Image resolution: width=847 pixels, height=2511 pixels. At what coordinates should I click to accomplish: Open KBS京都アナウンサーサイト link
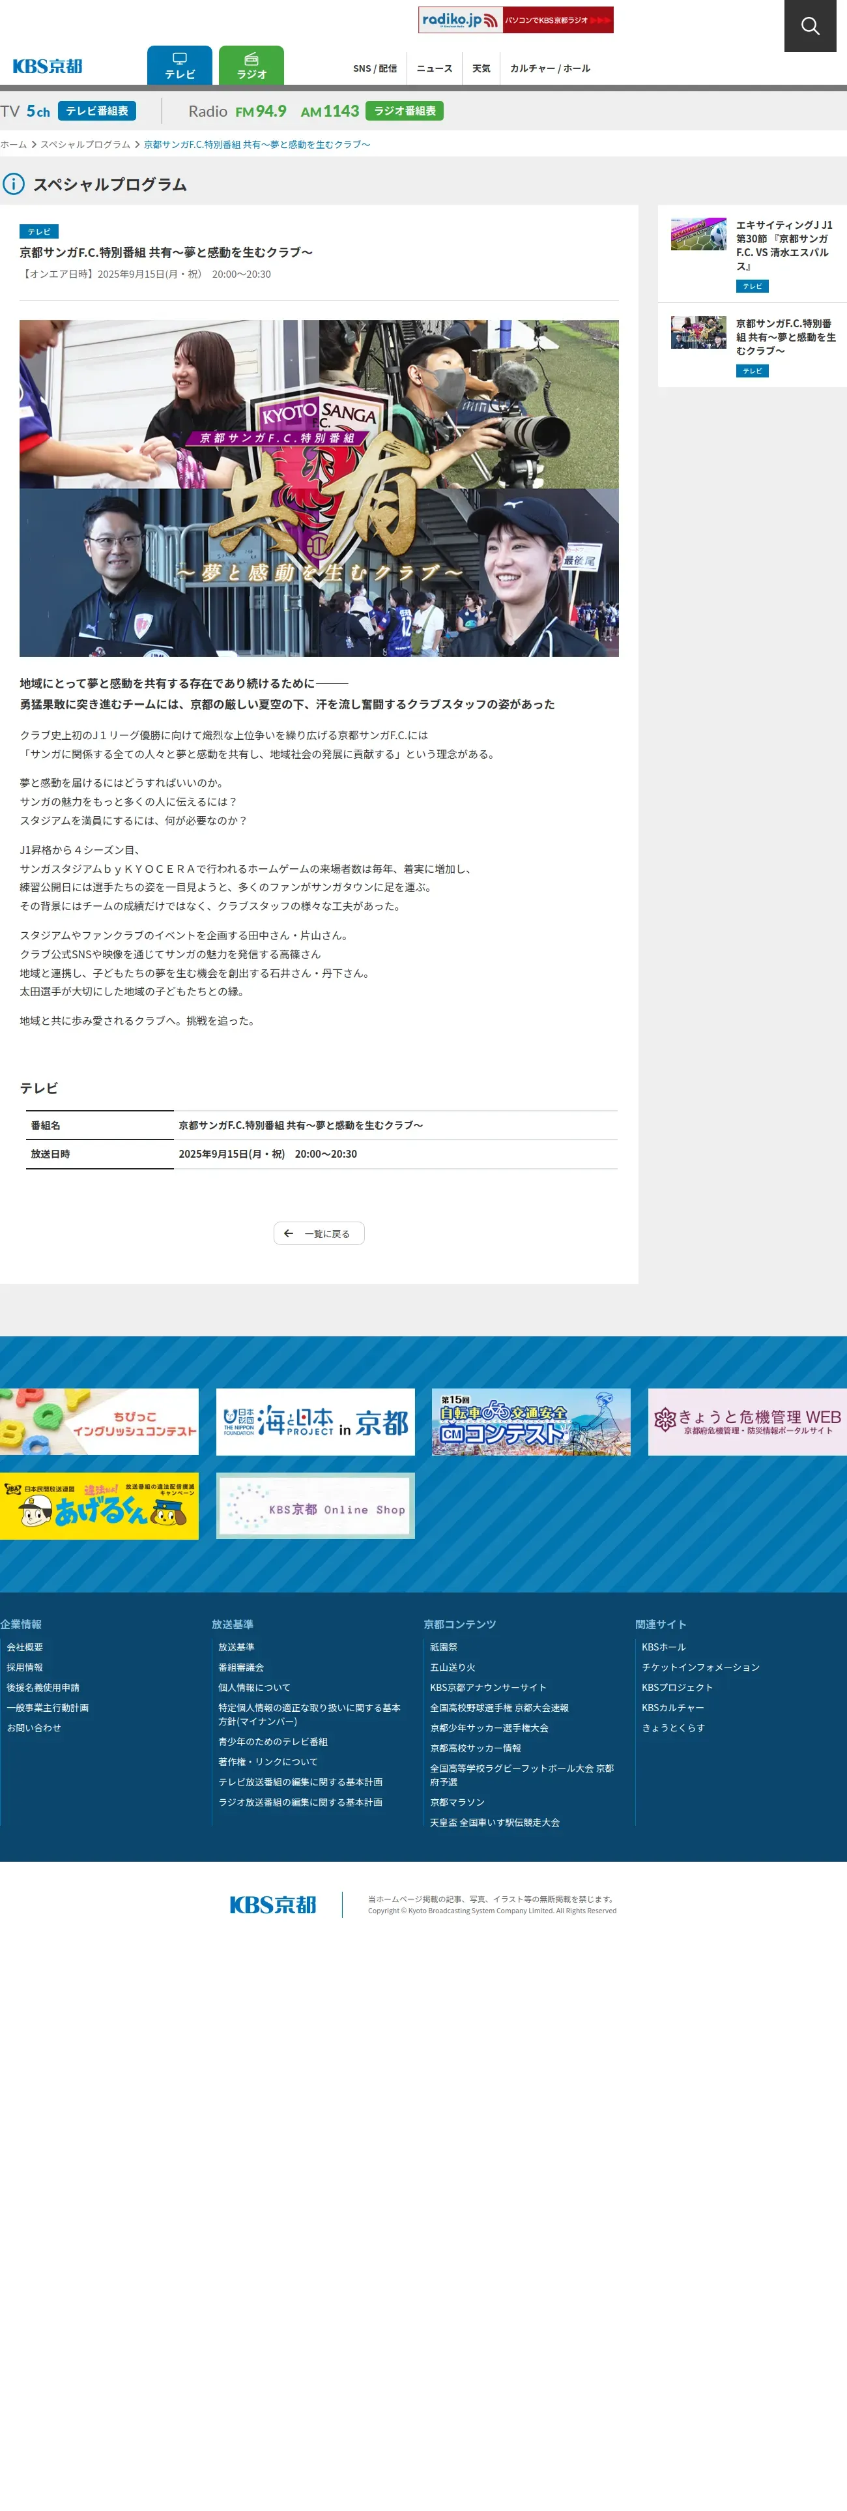[488, 1687]
